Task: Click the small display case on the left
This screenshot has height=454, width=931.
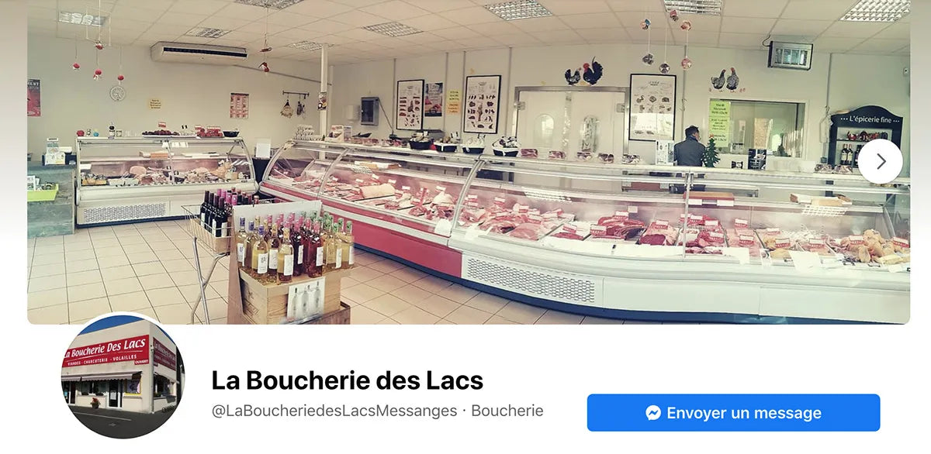Action: tap(165, 180)
